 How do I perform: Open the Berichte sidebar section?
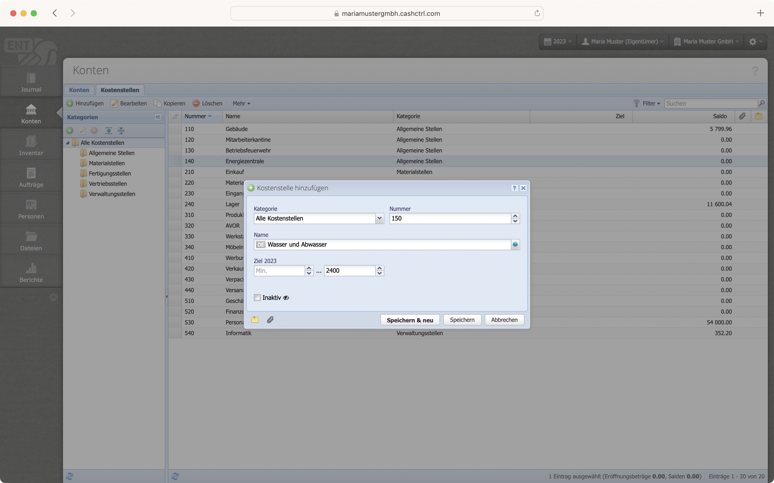[x=31, y=273]
